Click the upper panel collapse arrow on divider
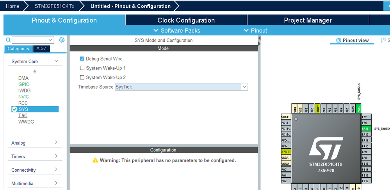 259,38
